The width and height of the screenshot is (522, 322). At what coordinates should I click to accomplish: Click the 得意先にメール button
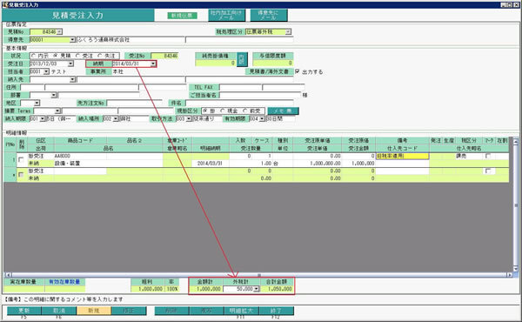[268, 15]
